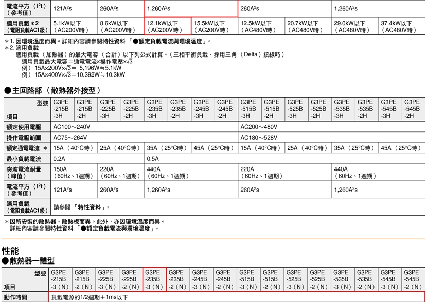Select column header G3PE-215B-2（N）
The height and width of the screenshot is (302, 427).
pos(84,280)
